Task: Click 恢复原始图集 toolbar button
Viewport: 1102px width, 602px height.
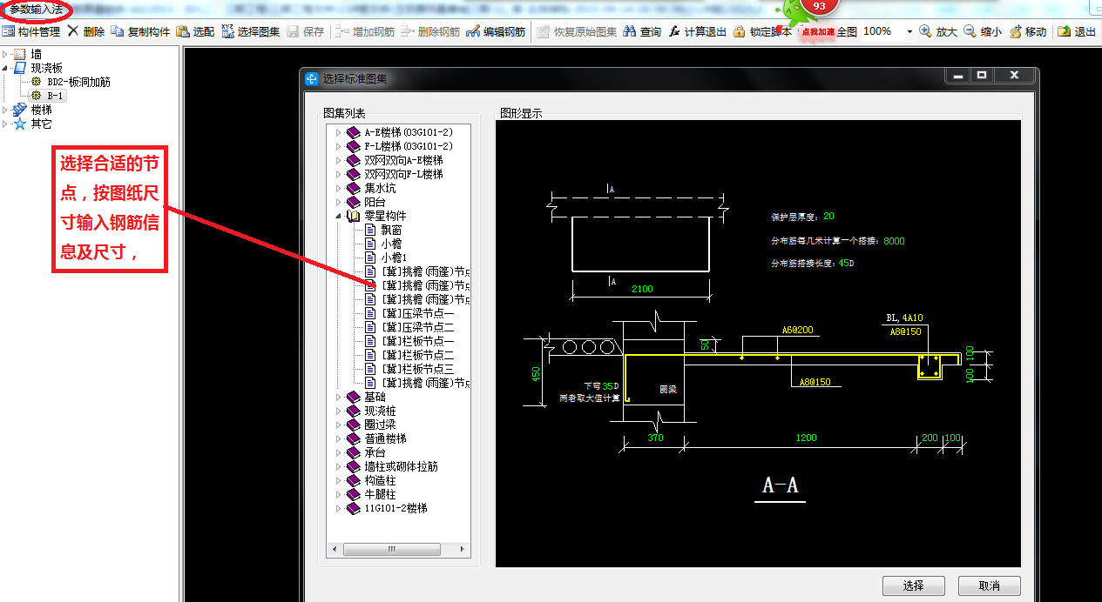Action: [x=577, y=31]
